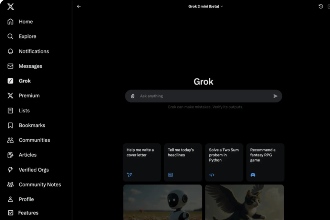Click the Bookmarks icon in sidebar
330x220 pixels.
tap(10, 125)
